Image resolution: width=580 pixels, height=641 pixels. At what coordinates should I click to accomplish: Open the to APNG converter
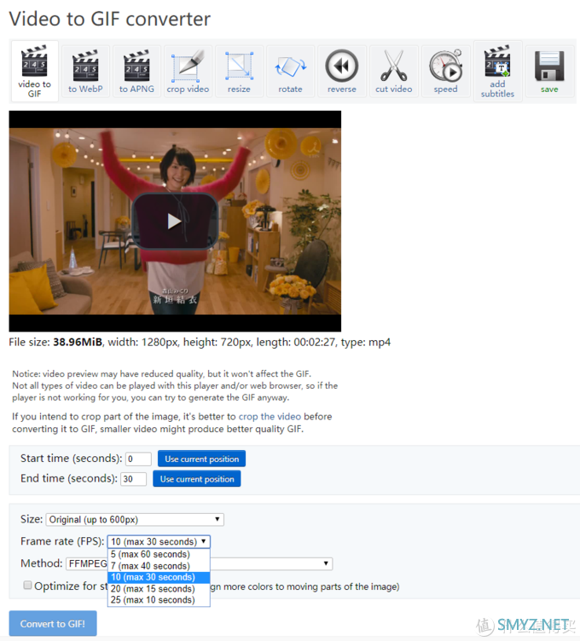point(136,71)
